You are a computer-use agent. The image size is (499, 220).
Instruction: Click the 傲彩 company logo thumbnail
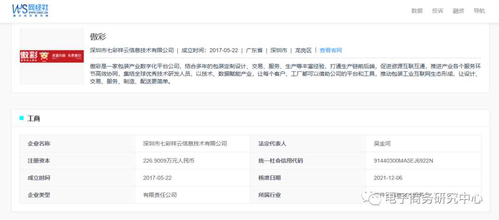(x=52, y=56)
